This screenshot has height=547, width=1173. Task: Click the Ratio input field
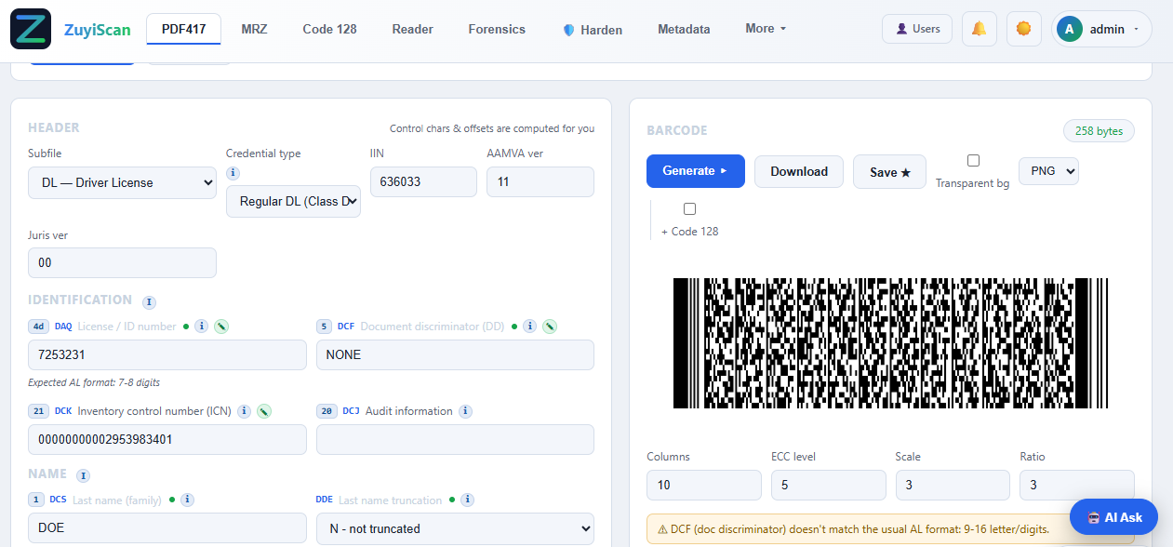pos(1077,485)
